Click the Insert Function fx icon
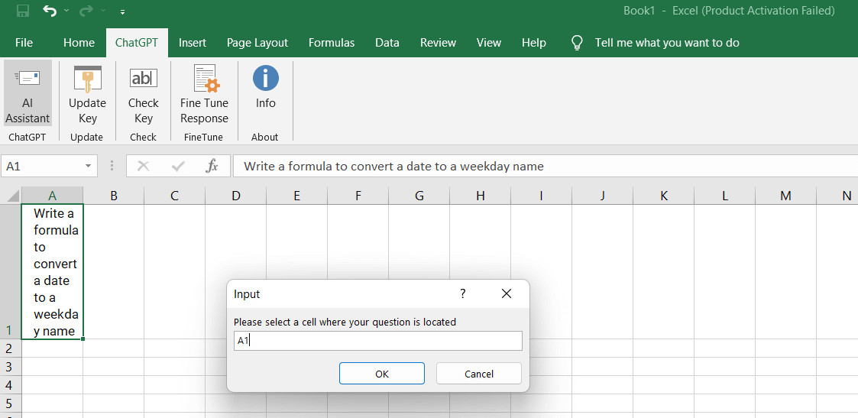The width and height of the screenshot is (858, 418). pyautogui.click(x=212, y=167)
